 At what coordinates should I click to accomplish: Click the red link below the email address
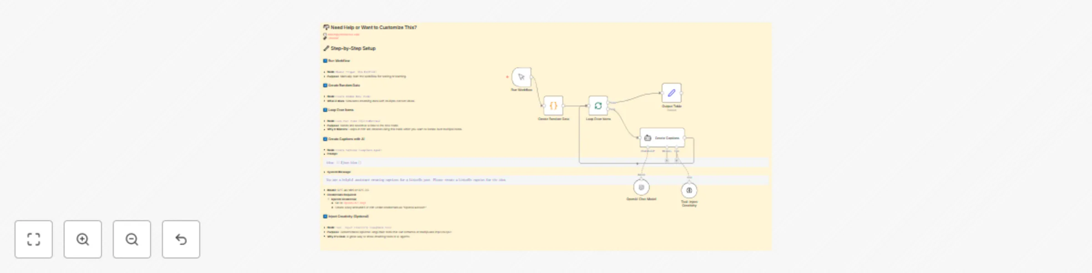click(333, 38)
